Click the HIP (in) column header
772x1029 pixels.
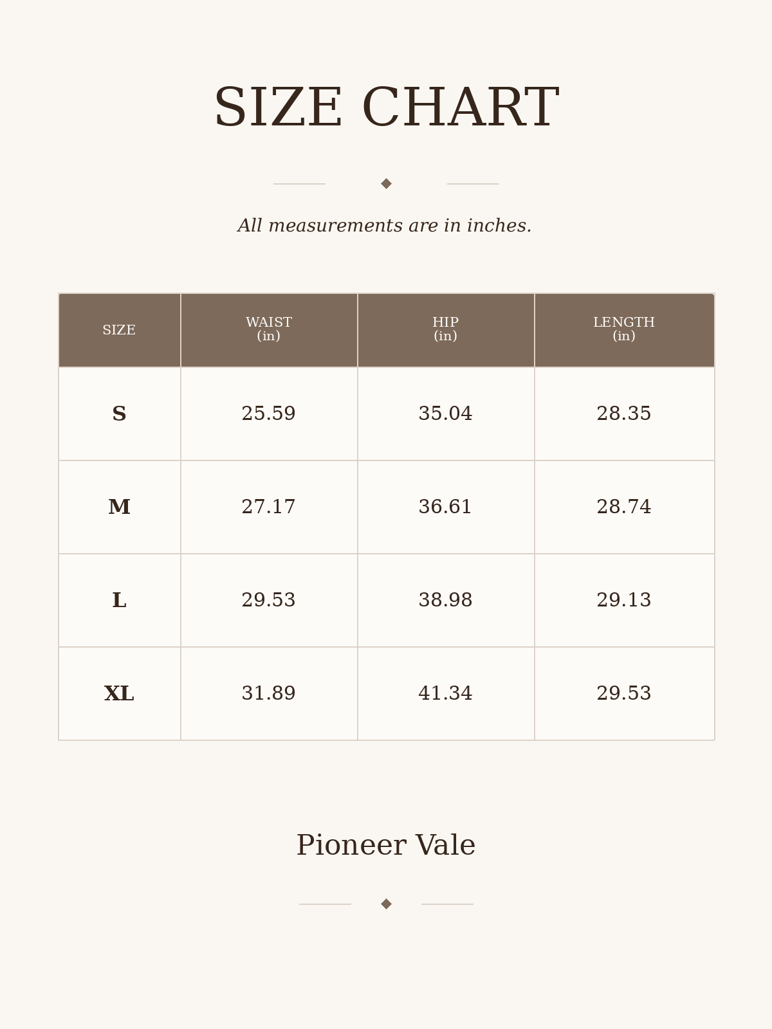click(x=446, y=331)
